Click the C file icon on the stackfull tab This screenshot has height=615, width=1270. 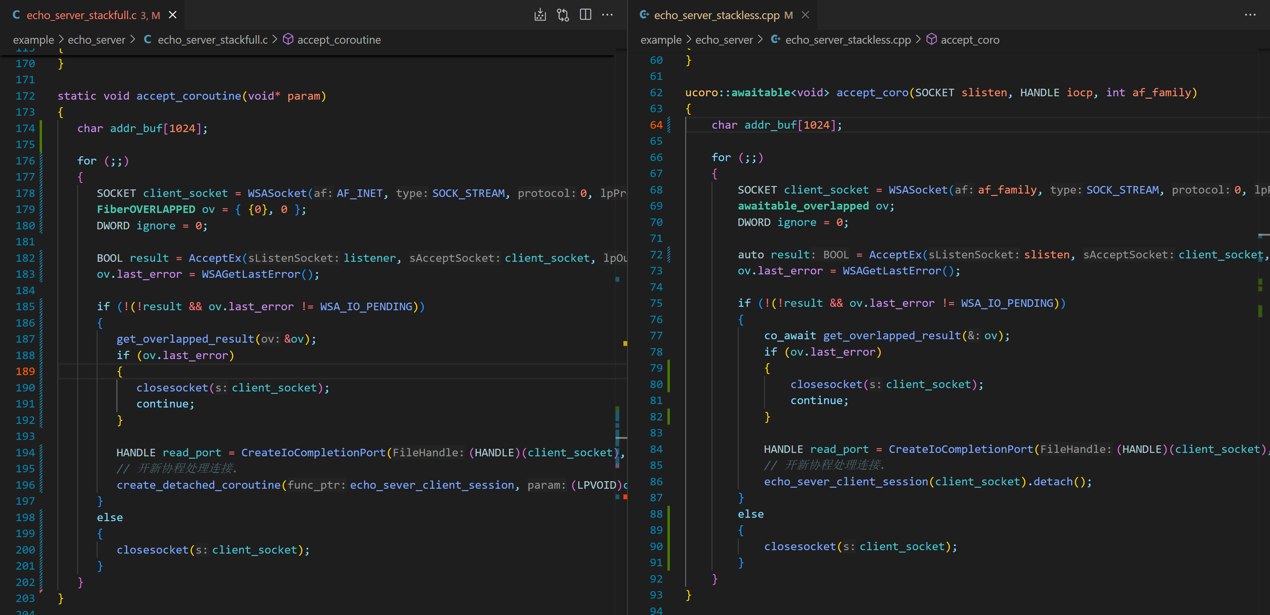point(16,15)
